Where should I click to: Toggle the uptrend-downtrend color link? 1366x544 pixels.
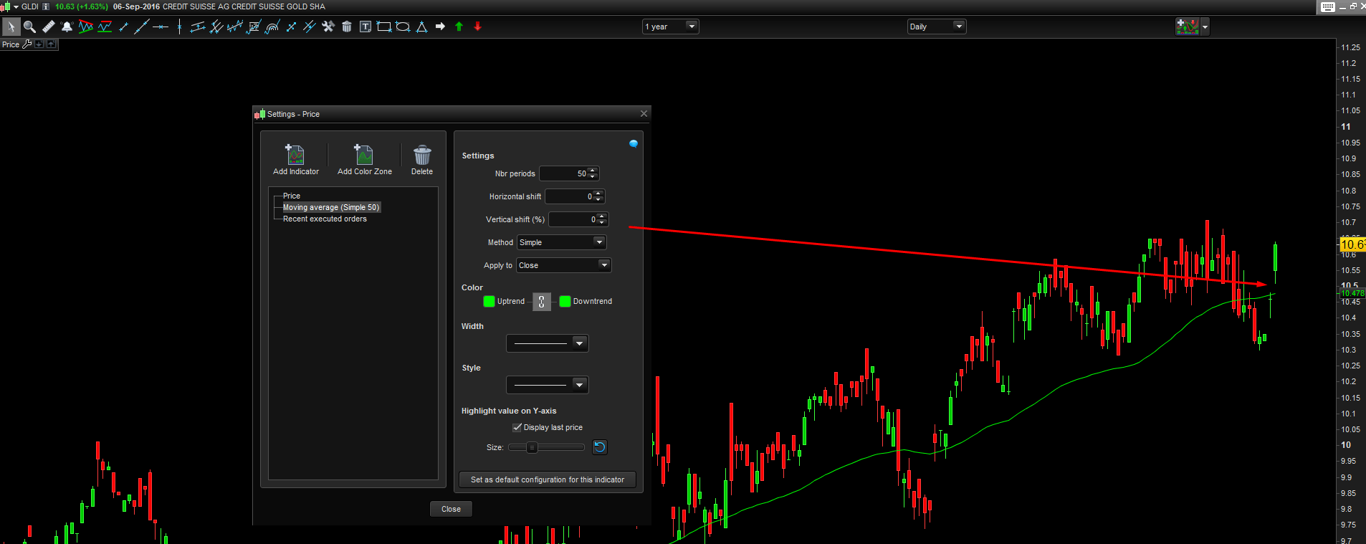point(542,302)
